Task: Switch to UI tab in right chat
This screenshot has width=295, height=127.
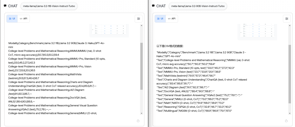Action: pos(160,19)
